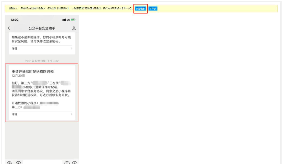
Task: Expand the chevron on the security risk card
Action: point(71,48)
